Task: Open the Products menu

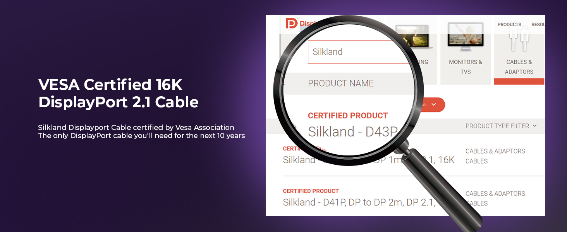Action: 510,24
